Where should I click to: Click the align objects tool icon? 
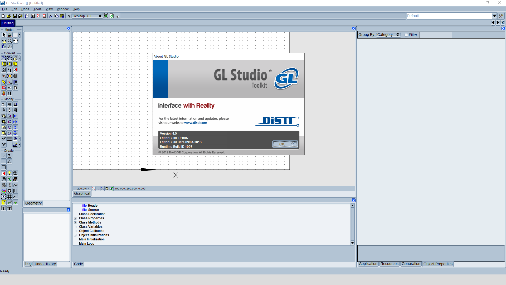4,104
